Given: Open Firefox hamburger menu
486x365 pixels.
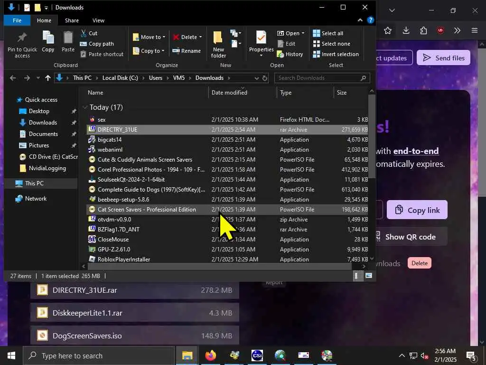Looking at the screenshot, I should [475, 30].
